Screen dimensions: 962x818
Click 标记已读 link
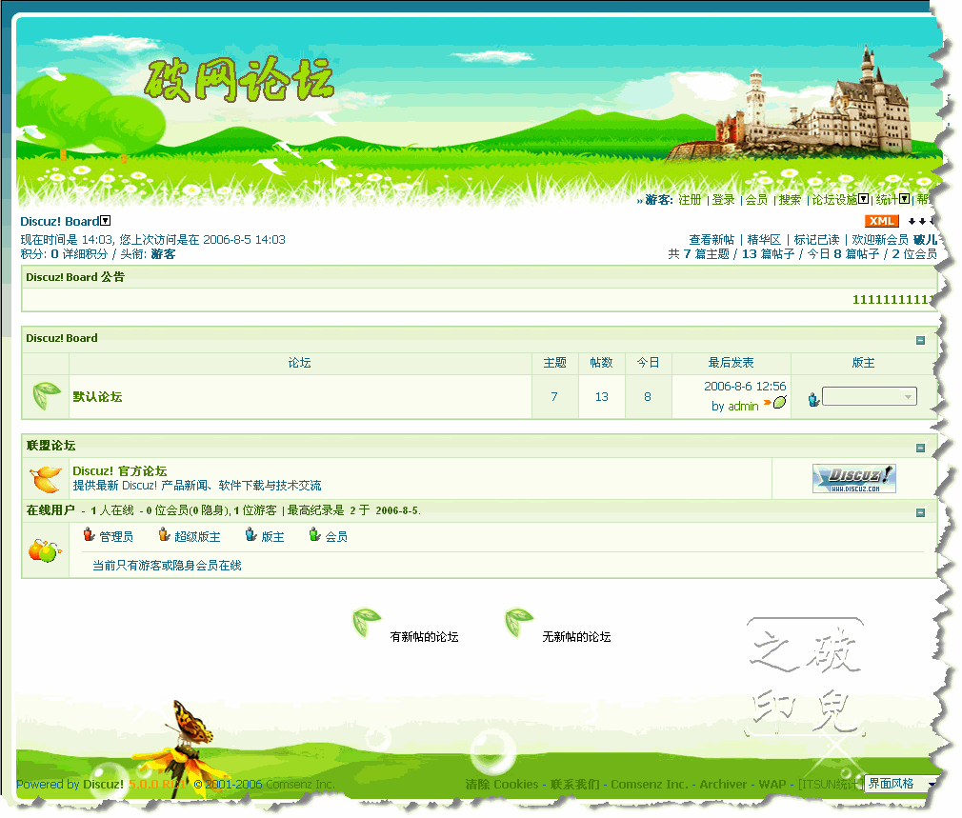(x=816, y=240)
